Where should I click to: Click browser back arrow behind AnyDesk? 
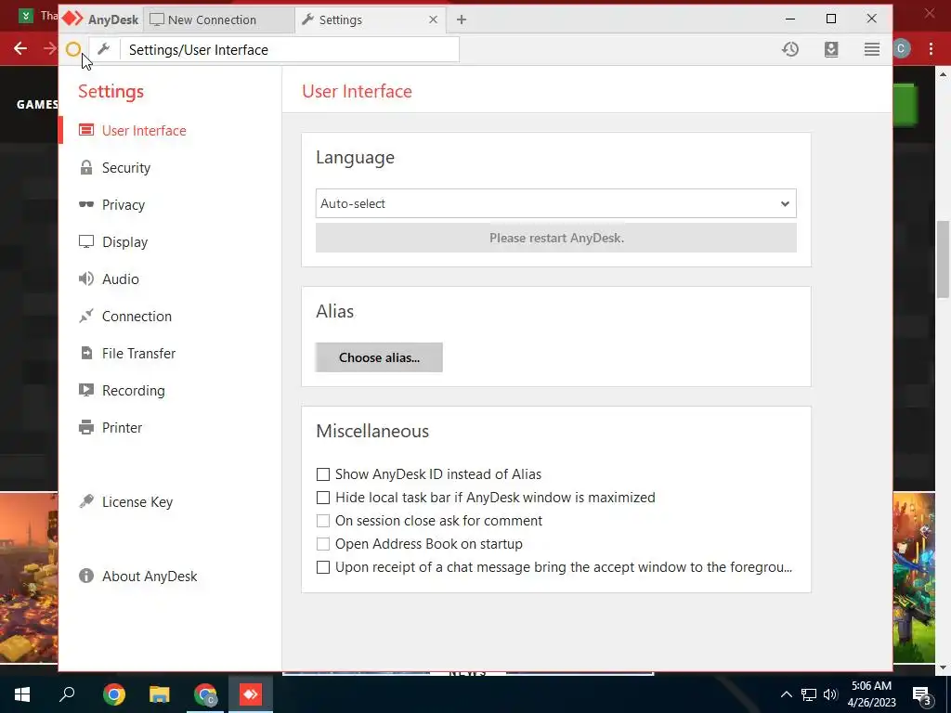coord(20,48)
